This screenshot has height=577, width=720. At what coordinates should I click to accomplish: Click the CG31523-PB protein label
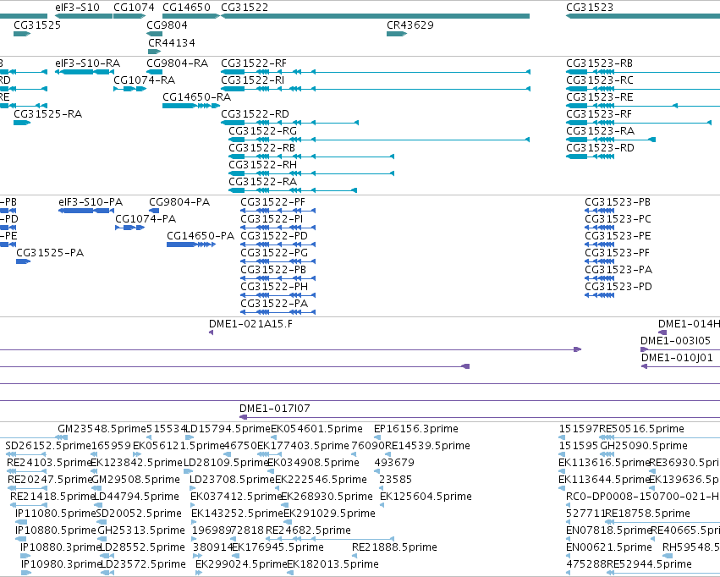tap(618, 202)
